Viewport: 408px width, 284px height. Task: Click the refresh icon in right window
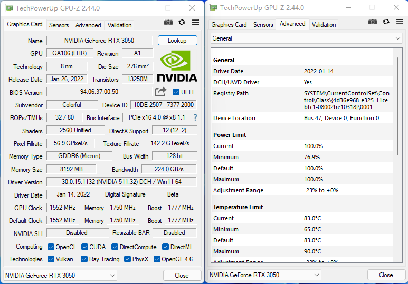[386, 22]
